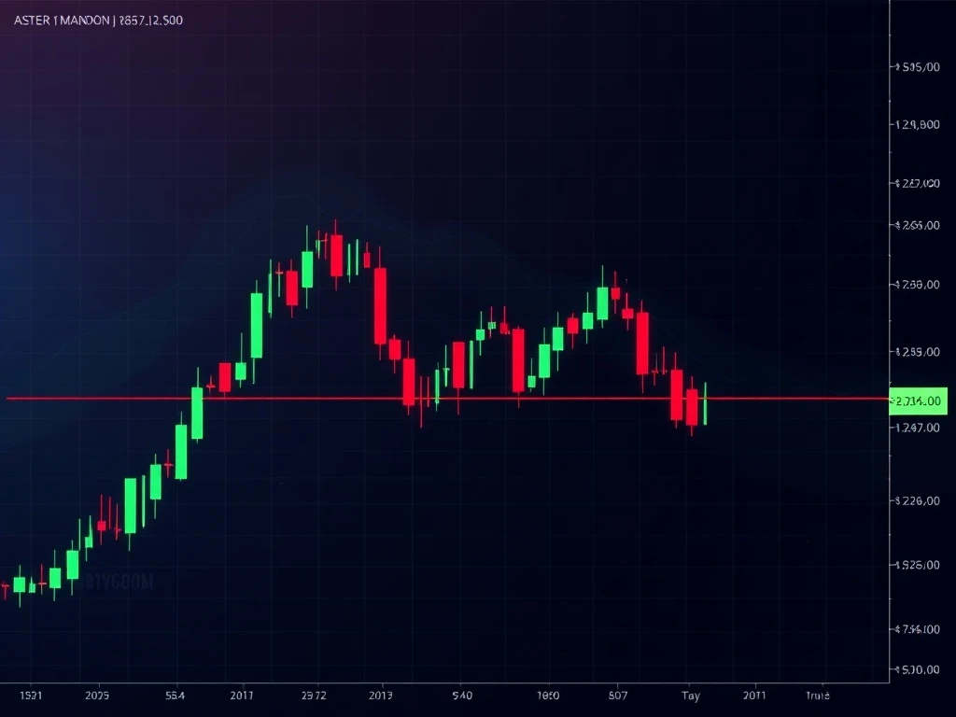This screenshot has width=956, height=717.
Task: Click the BIVGOOM watermark near bottom left
Action: [119, 579]
